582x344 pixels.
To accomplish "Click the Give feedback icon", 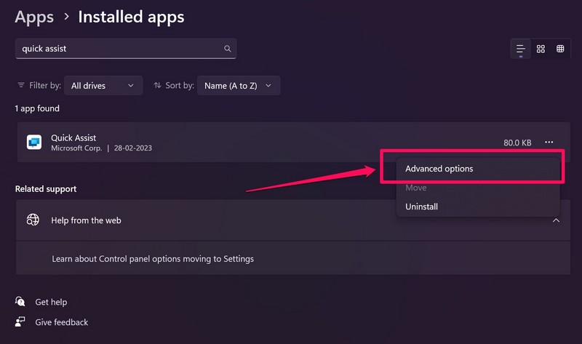I will [20, 322].
